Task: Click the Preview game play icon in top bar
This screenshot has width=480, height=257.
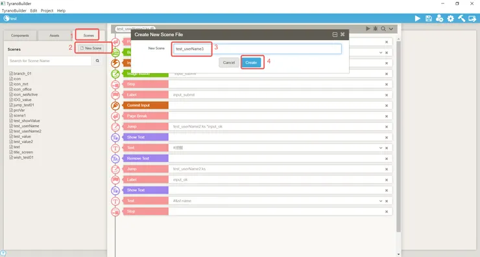Action: [417, 19]
